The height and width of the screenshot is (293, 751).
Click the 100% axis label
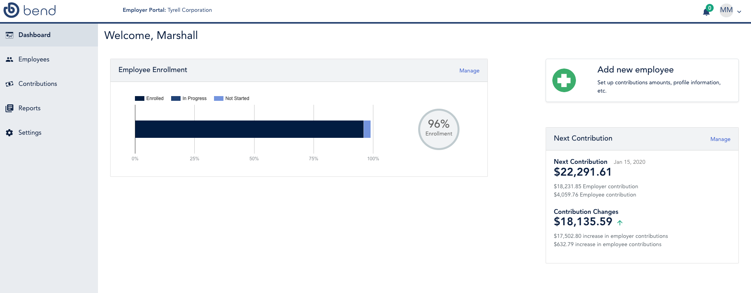click(373, 159)
